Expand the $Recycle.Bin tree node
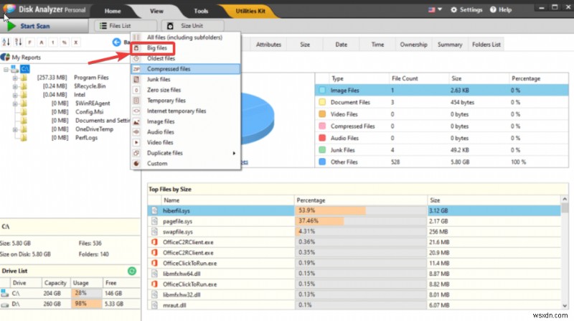This screenshot has height=321, width=574. 15,86
